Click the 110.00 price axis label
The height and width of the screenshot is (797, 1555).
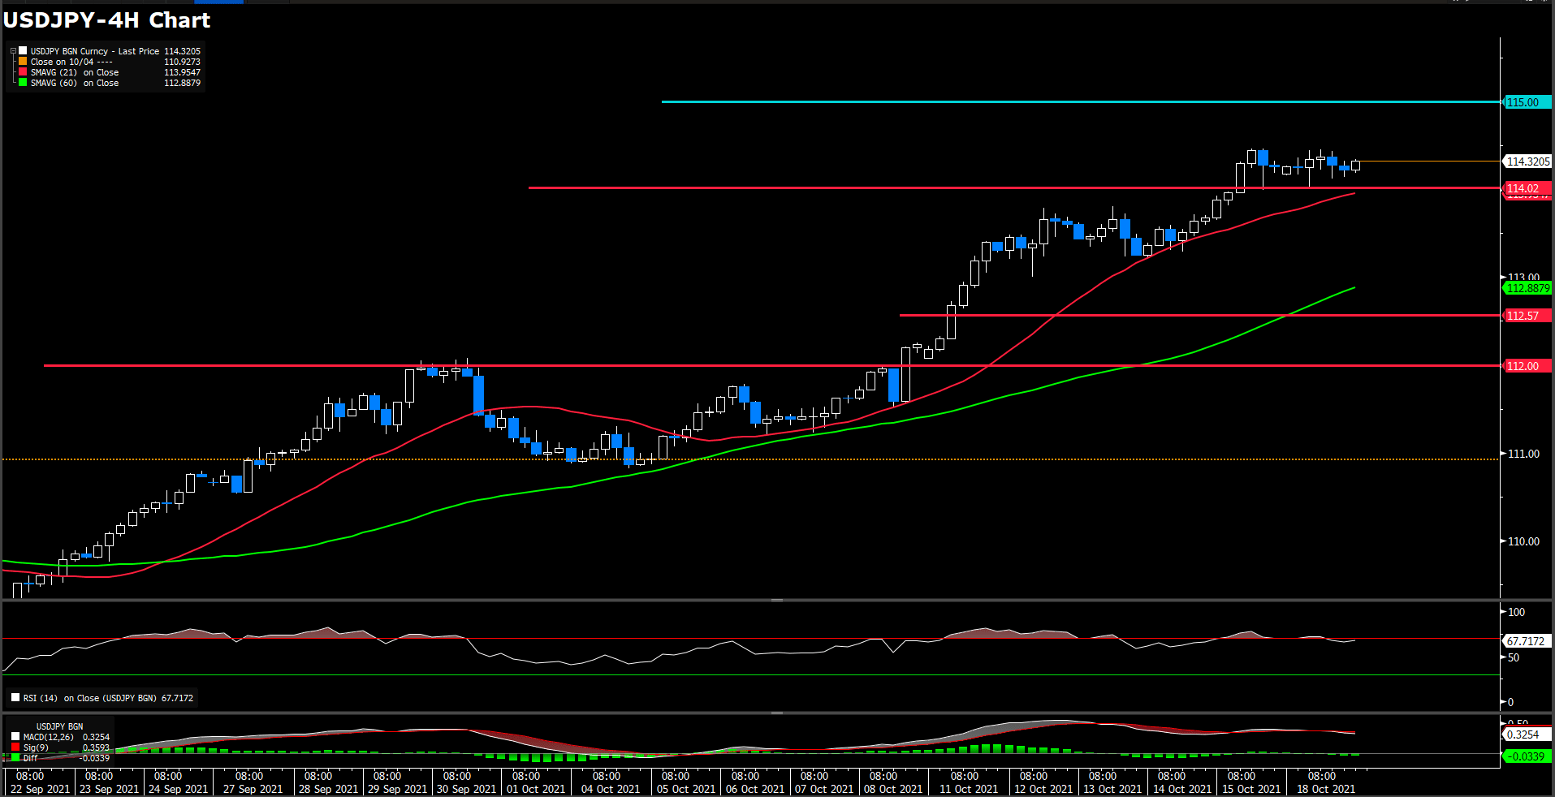point(1523,541)
